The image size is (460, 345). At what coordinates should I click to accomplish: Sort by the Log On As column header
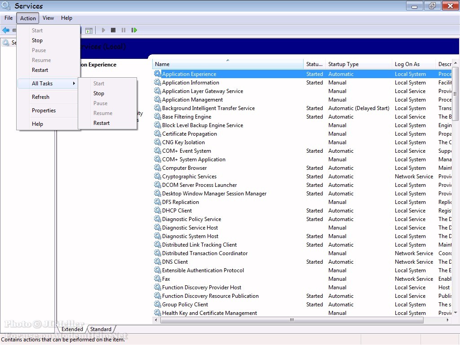point(414,64)
